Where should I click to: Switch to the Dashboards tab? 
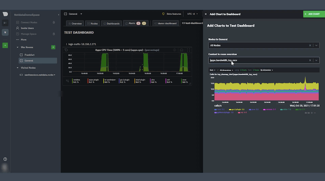(111, 24)
